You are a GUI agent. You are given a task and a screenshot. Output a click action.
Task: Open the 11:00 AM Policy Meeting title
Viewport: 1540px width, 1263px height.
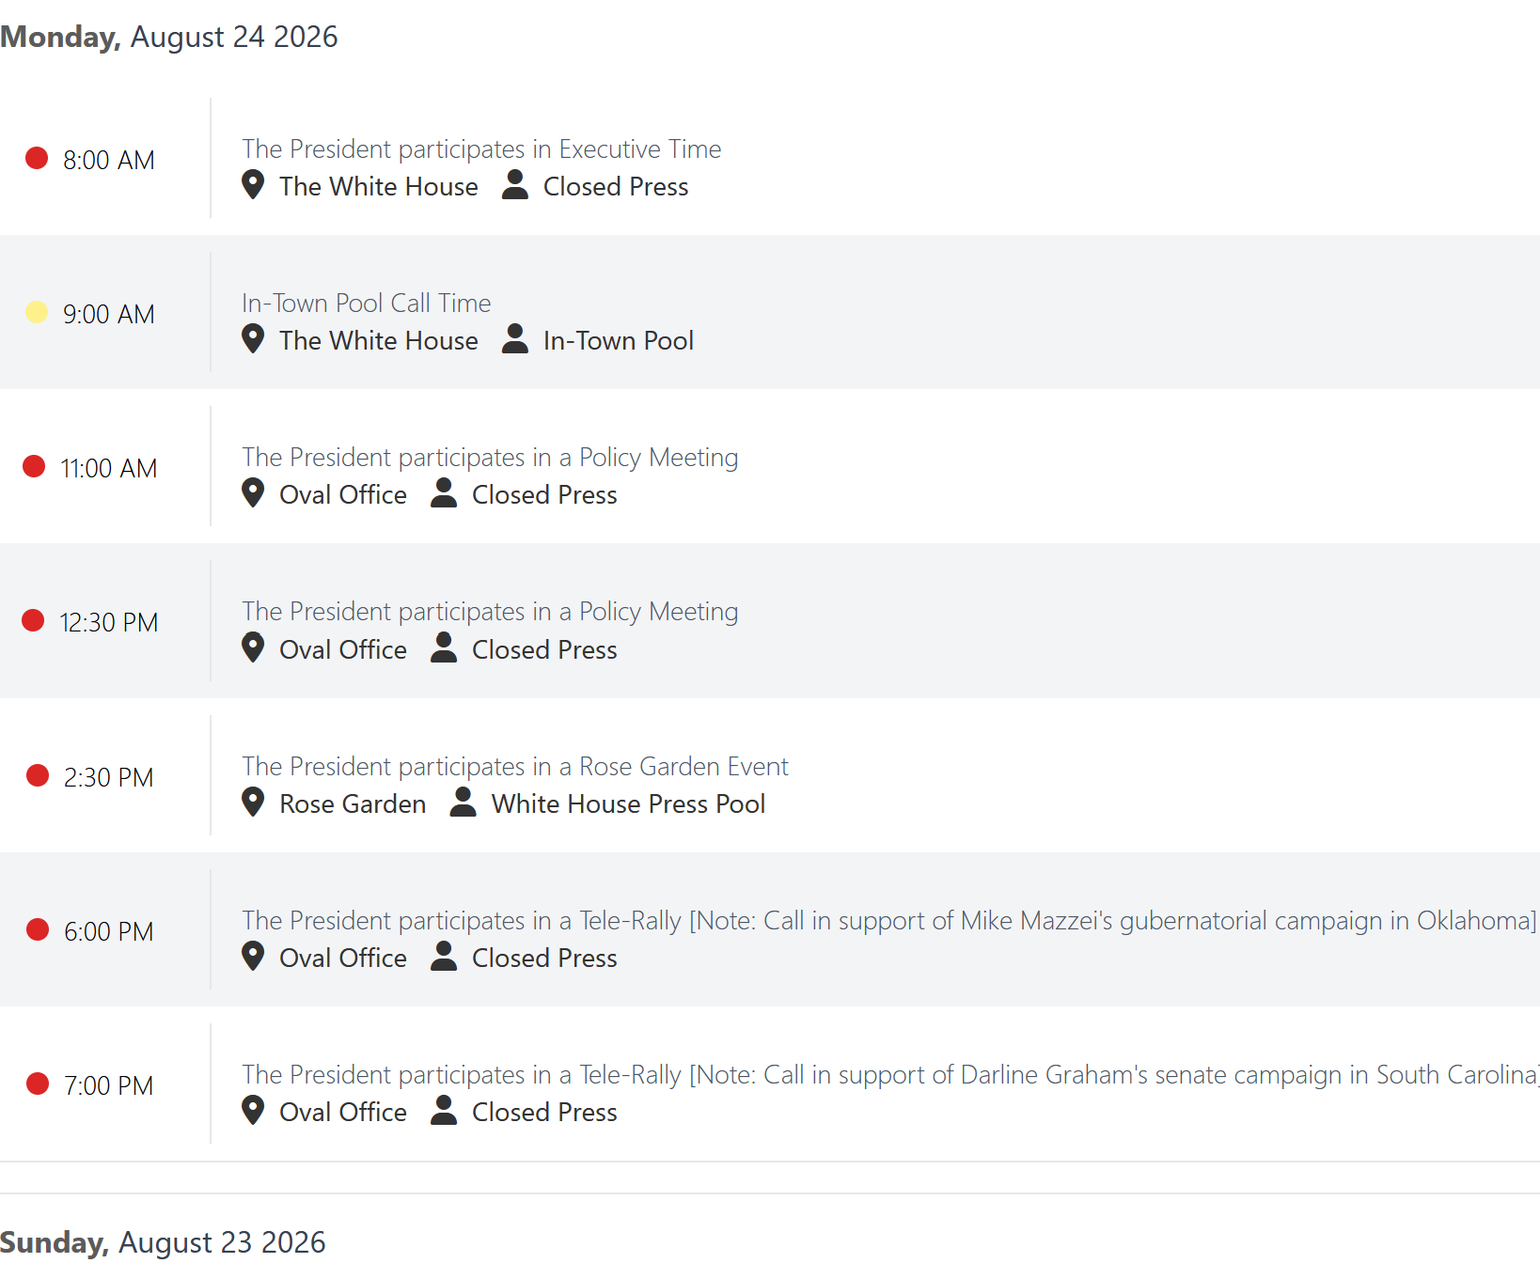pyautogui.click(x=490, y=457)
